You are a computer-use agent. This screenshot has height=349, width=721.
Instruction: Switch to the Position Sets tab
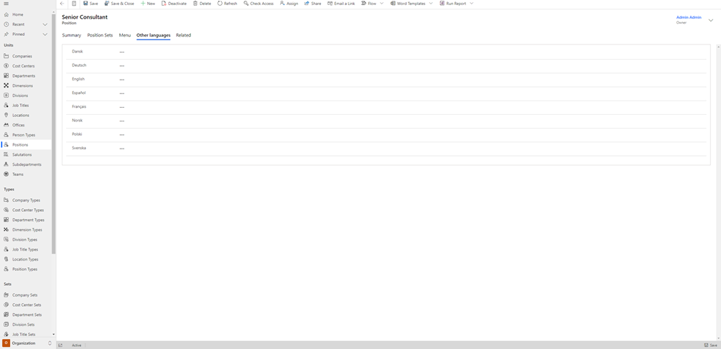(100, 35)
